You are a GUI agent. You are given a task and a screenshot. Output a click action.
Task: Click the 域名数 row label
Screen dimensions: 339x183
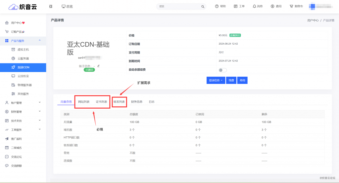pyautogui.click(x=68, y=130)
